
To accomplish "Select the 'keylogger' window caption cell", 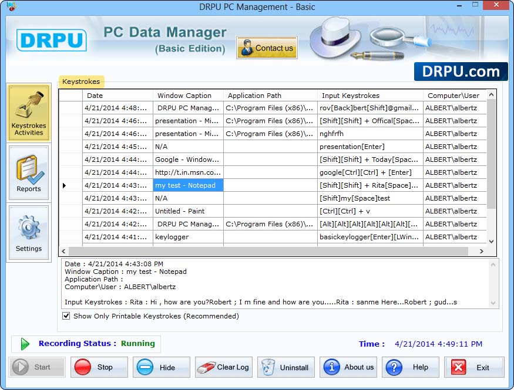I will click(x=188, y=237).
